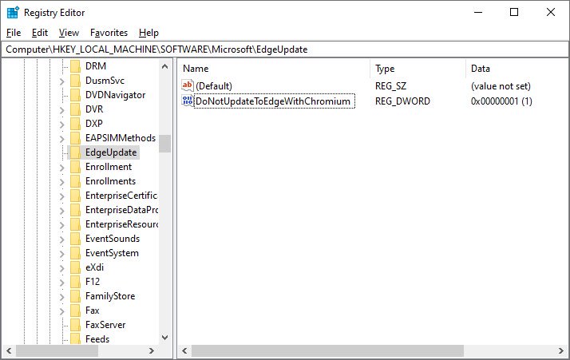Click the REG_SZ type cell
Viewport: 570px width, 360px height.
click(391, 86)
